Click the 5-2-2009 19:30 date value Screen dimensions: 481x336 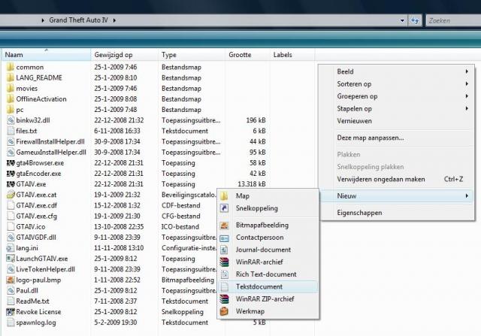click(116, 322)
